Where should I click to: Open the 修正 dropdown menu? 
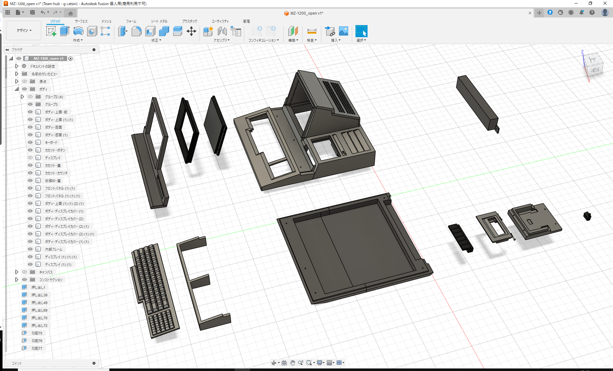(155, 40)
